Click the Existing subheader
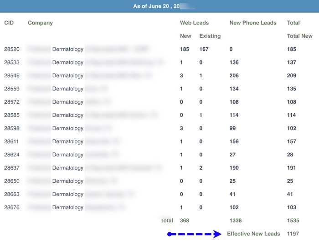The width and height of the screenshot is (319, 241). tap(210, 36)
